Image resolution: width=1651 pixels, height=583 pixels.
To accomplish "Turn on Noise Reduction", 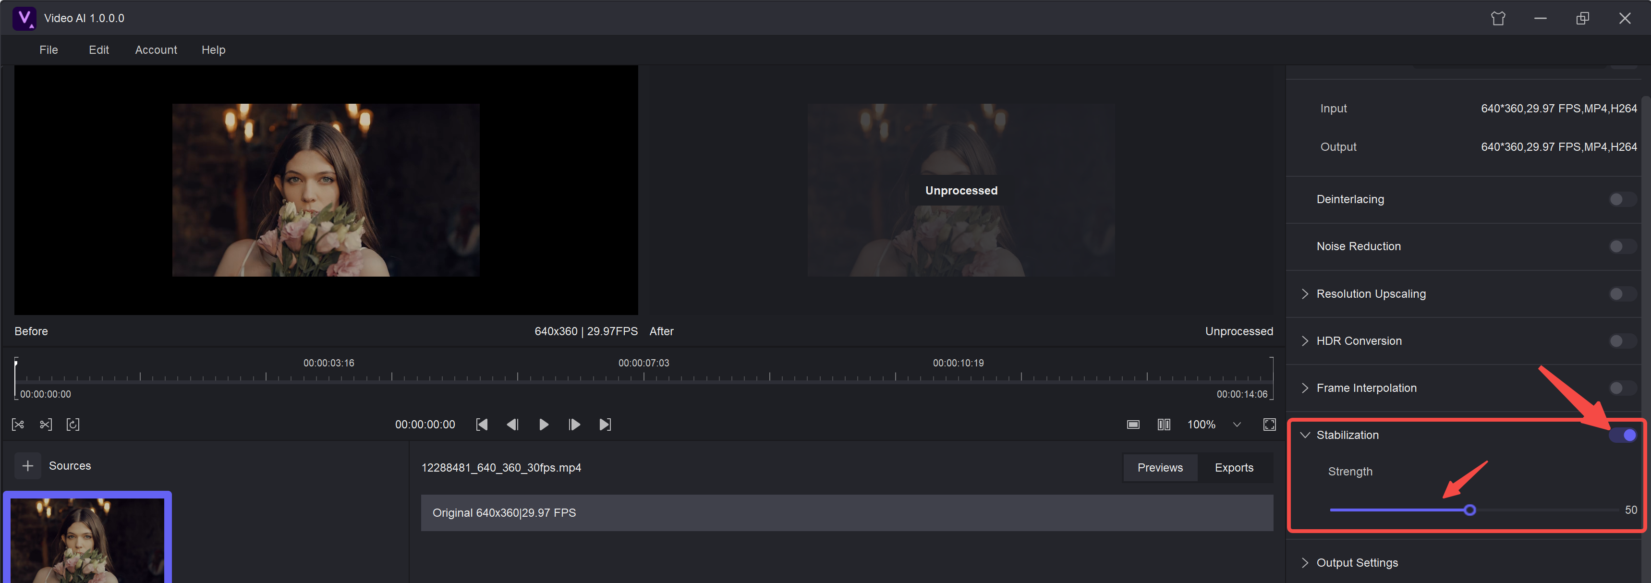I will [x=1622, y=247].
